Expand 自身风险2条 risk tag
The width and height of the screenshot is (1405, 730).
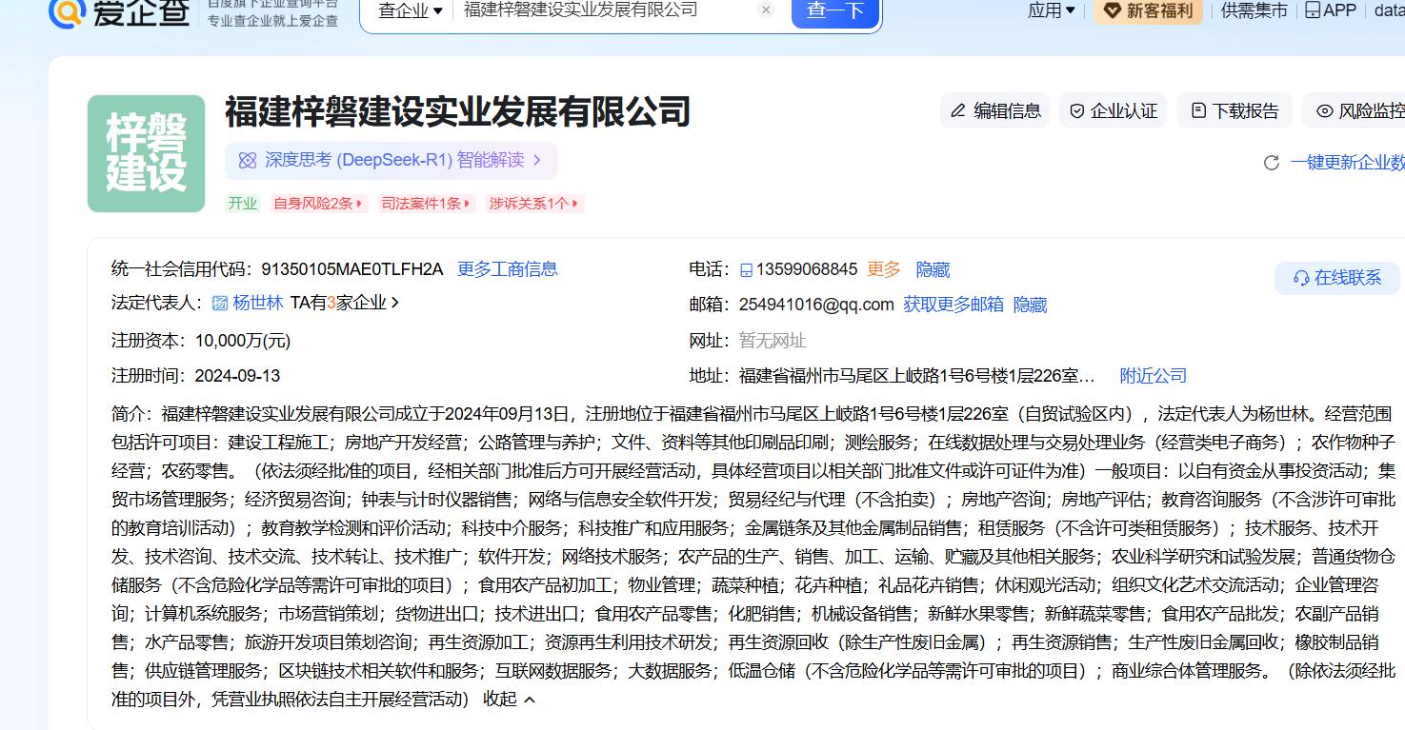click(318, 204)
